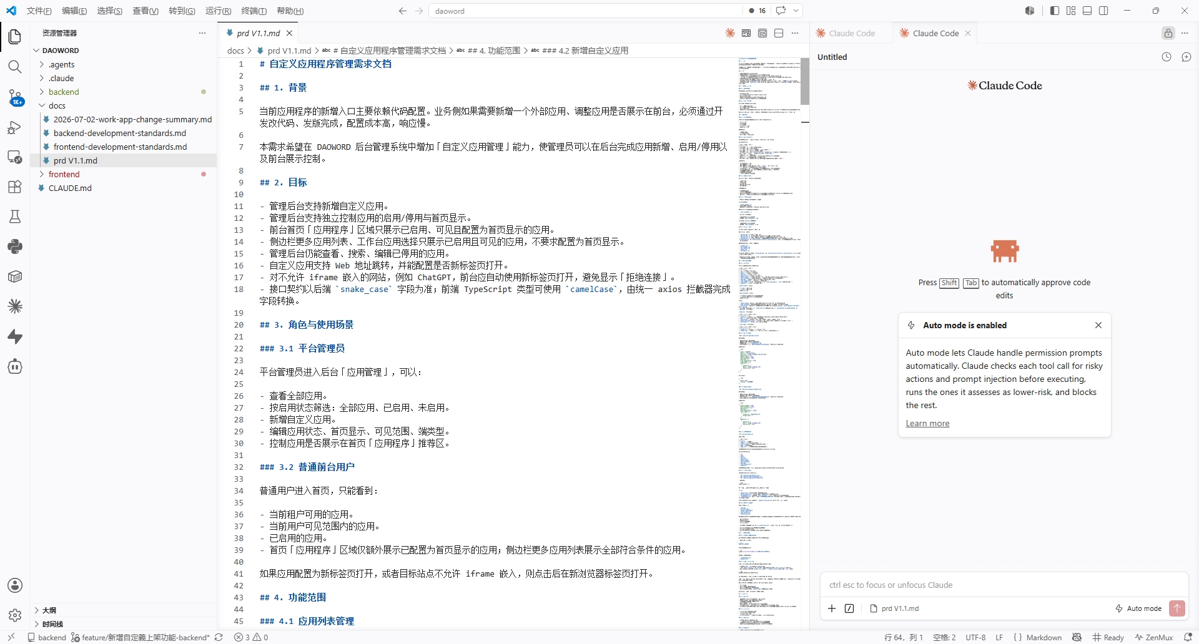Viewport: 1199px width, 644px height.
Task: Toggle Auto mode in Claude input
Action: (x=1138, y=608)
